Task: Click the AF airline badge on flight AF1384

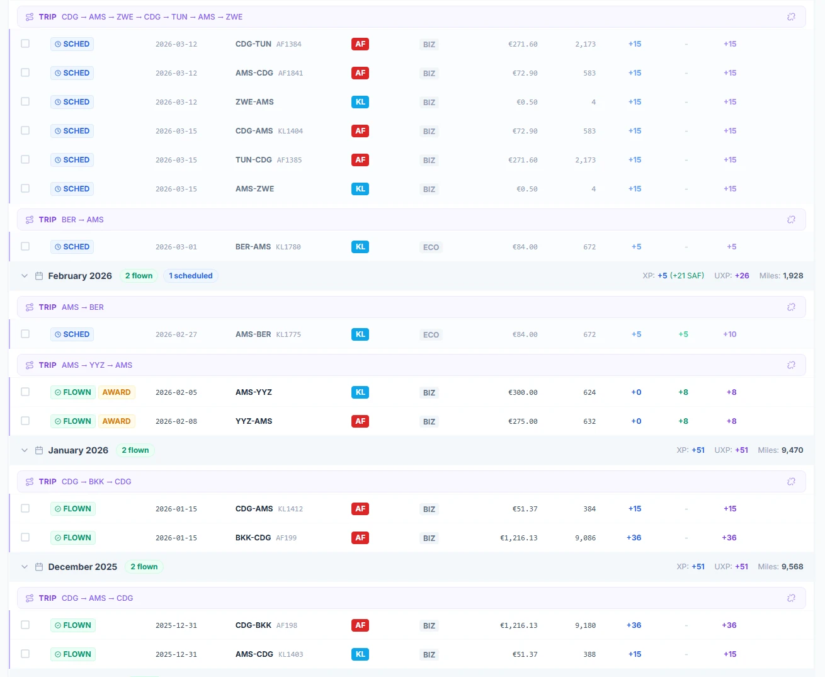Action: 360,44
